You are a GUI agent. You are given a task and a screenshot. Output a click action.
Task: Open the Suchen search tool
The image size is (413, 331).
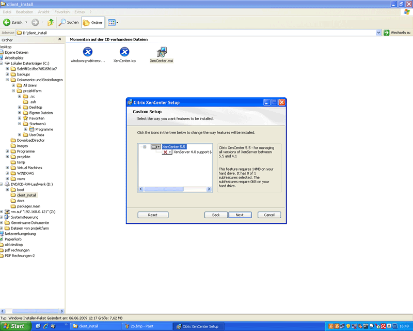pos(69,22)
